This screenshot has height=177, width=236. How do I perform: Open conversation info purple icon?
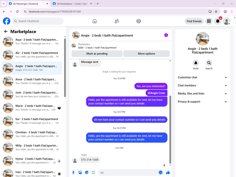166,35
